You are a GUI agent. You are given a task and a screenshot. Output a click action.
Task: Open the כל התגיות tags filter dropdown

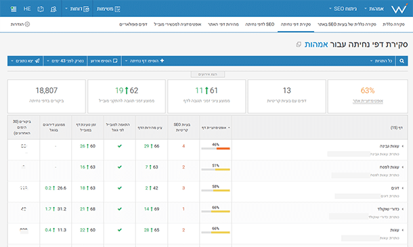tap(381, 61)
